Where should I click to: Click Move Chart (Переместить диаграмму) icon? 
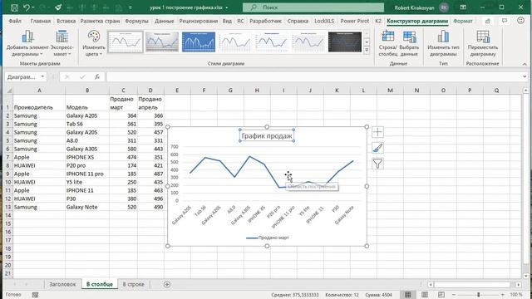pyautogui.click(x=482, y=43)
